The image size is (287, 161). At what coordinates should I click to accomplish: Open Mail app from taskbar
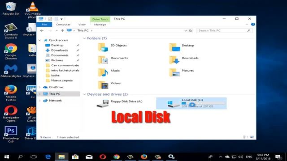89,157
